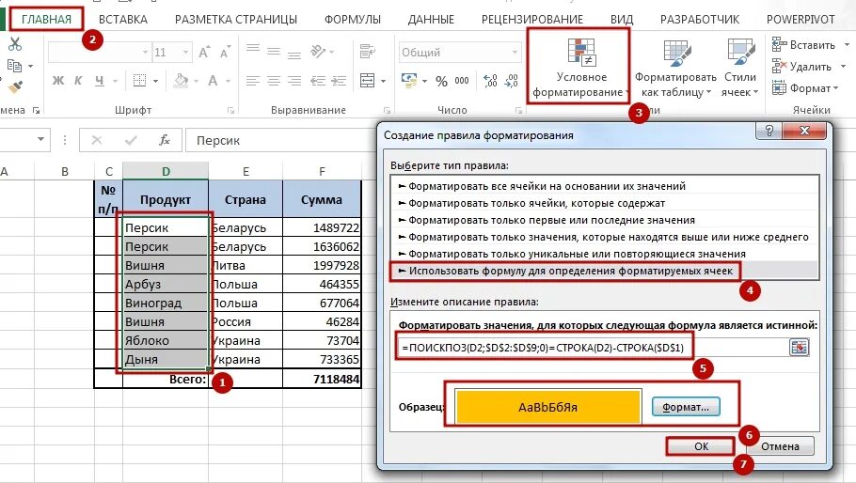
Task: Click the Wrap Text icon
Action: [x=368, y=52]
